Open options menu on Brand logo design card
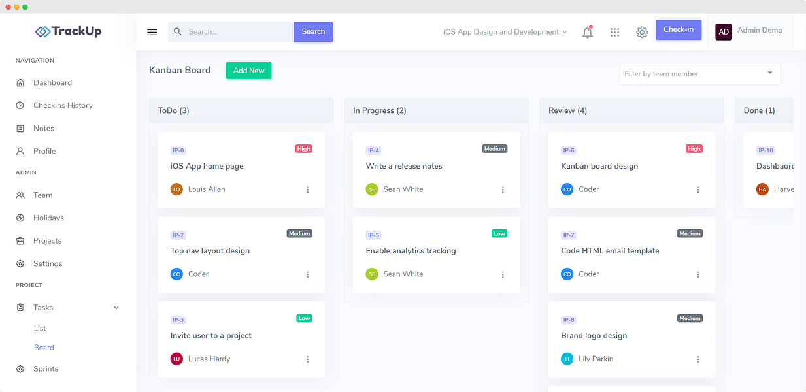 (x=698, y=359)
